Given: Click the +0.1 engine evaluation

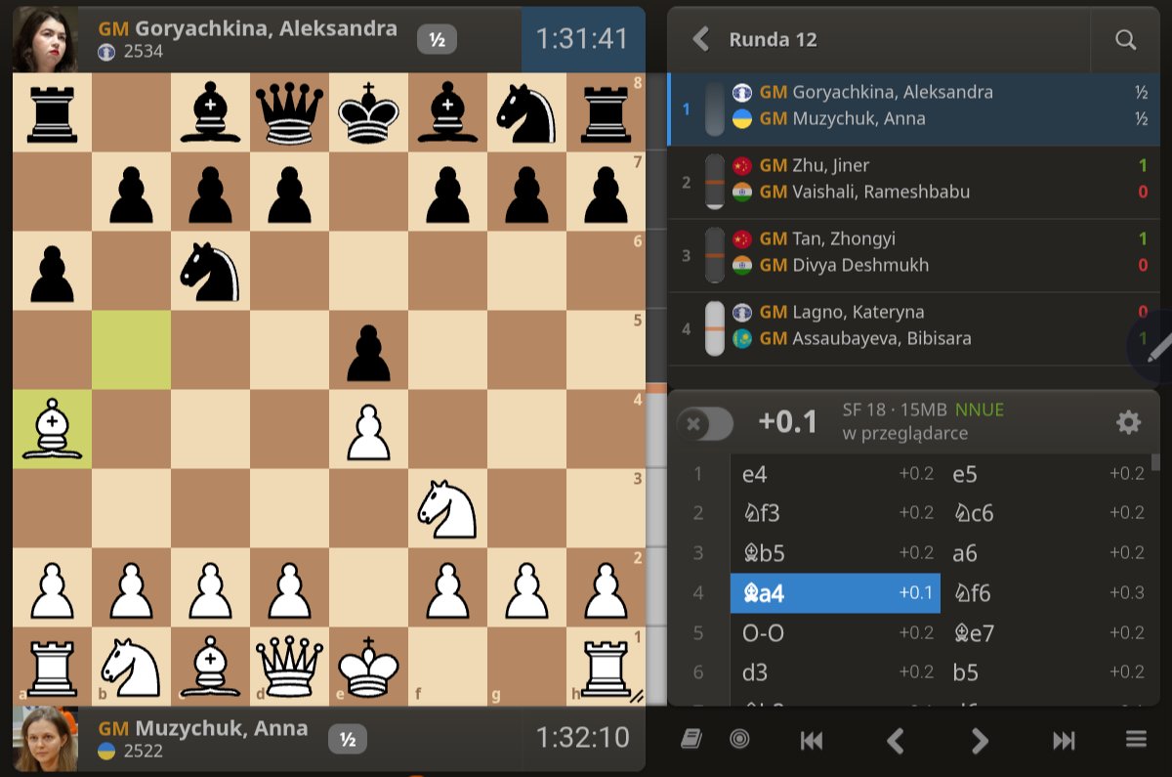Looking at the screenshot, I should [788, 423].
